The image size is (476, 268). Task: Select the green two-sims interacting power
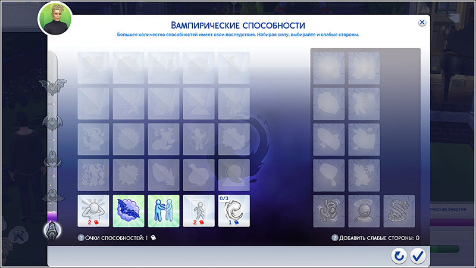pyautogui.click(x=164, y=211)
